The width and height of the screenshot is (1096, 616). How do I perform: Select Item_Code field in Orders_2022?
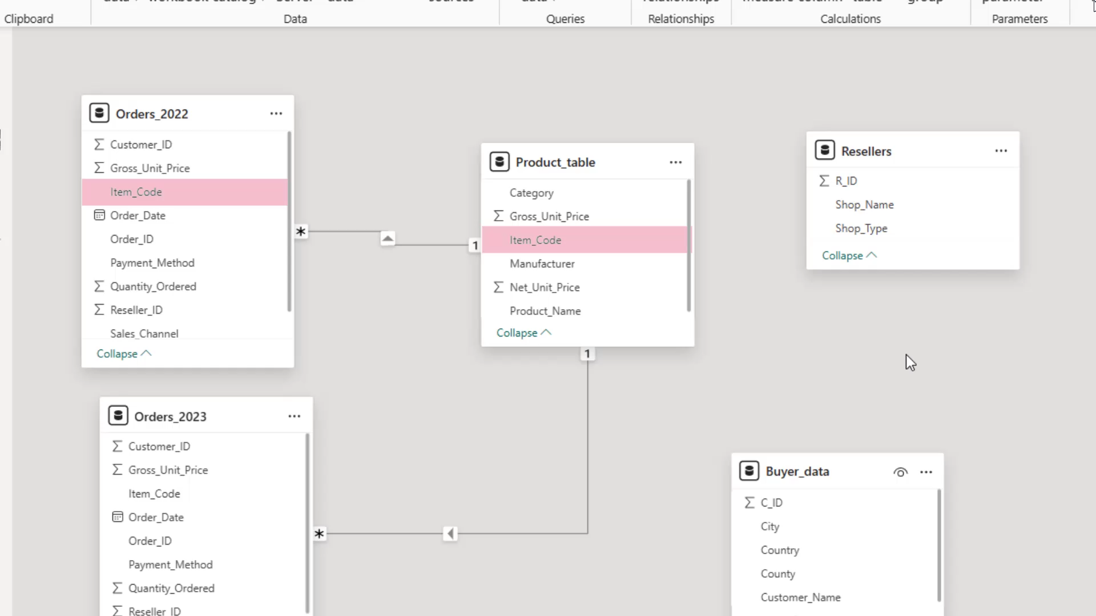[185, 192]
